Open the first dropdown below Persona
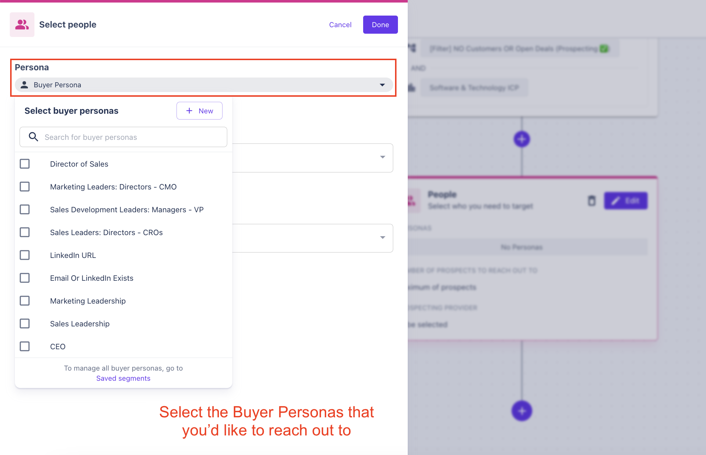The height and width of the screenshot is (455, 706). [382, 157]
